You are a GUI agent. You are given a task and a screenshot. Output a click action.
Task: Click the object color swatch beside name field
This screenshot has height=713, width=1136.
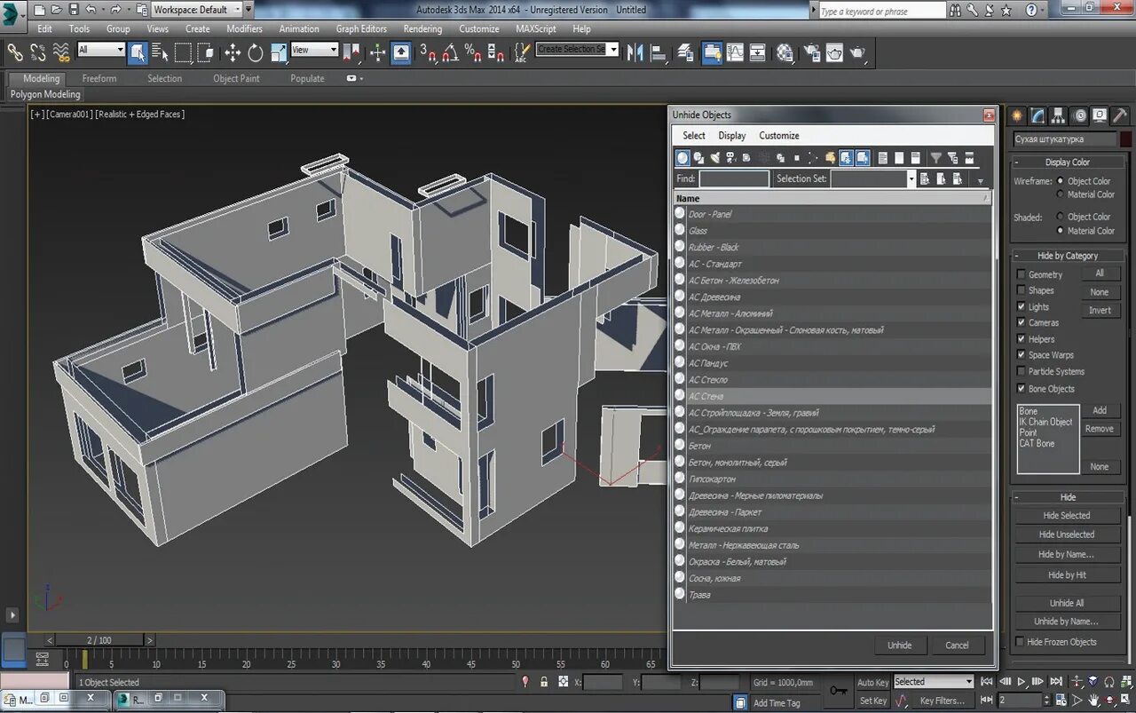coord(1125,139)
